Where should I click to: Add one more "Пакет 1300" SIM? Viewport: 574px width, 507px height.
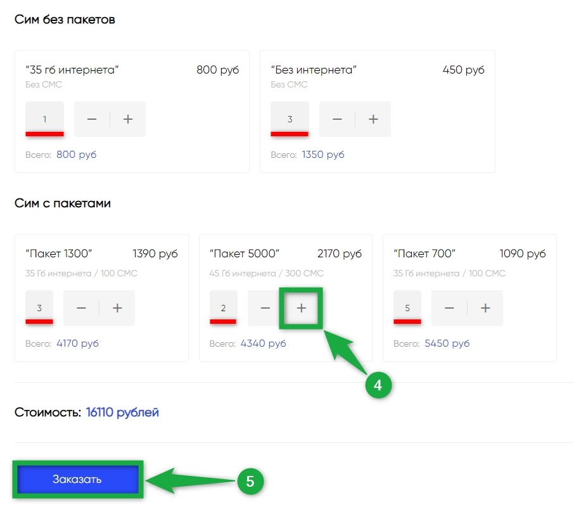[117, 308]
